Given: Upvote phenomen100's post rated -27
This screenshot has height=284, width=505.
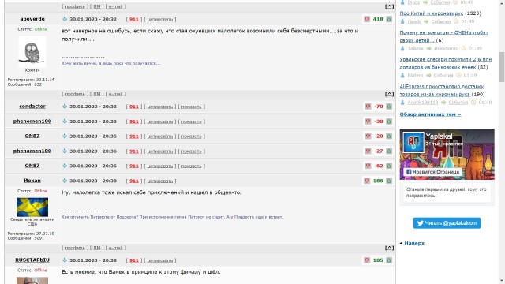Looking at the screenshot, I should coord(389,151).
